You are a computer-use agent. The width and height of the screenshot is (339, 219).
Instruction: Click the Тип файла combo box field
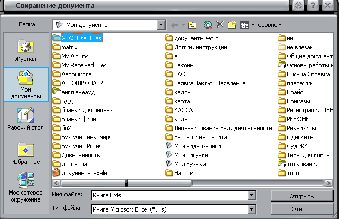click(170, 209)
